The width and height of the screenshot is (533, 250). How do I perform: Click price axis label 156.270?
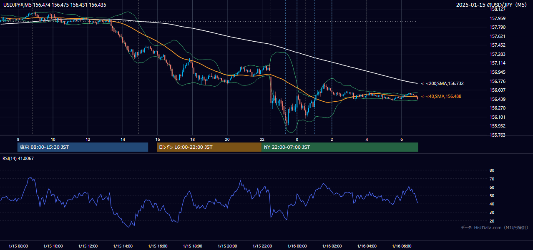(x=498, y=108)
